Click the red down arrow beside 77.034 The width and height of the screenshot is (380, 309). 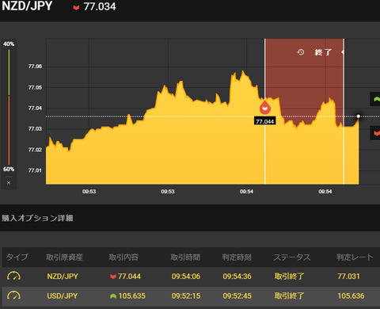click(x=76, y=8)
